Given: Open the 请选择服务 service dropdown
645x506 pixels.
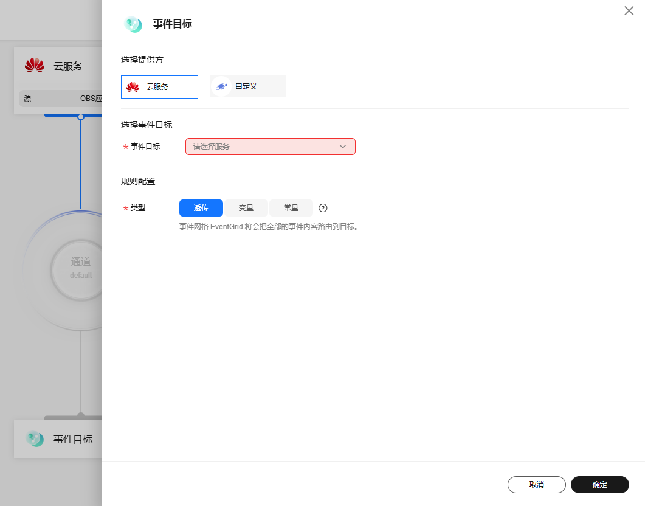Looking at the screenshot, I should click(x=270, y=147).
